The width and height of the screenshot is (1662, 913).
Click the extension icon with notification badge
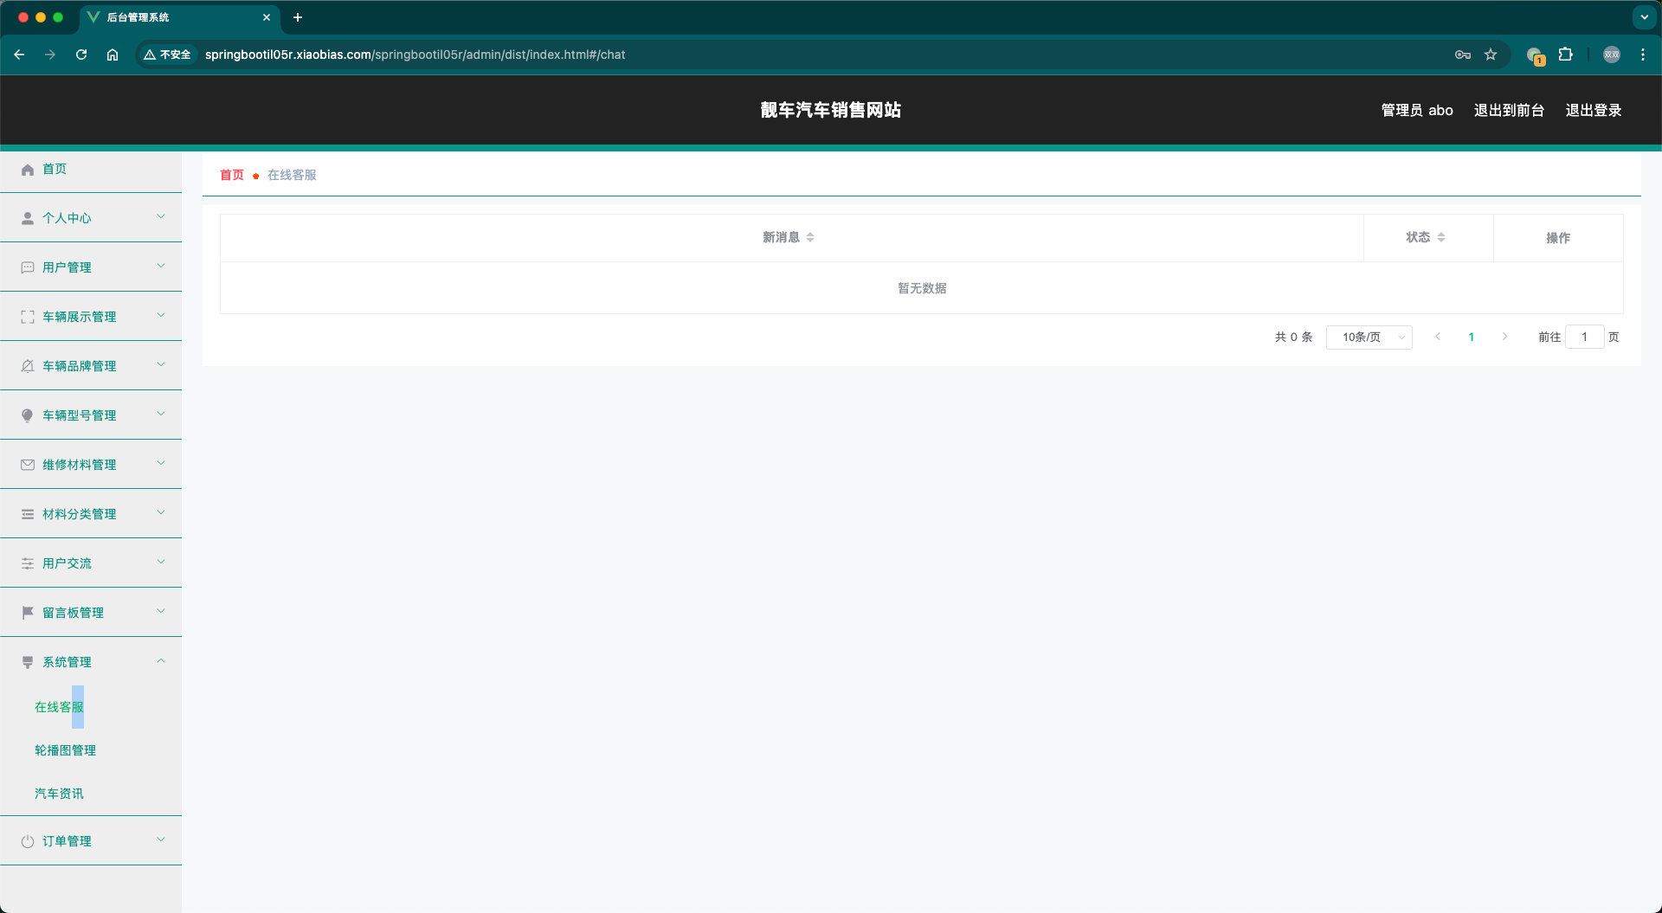(x=1535, y=55)
